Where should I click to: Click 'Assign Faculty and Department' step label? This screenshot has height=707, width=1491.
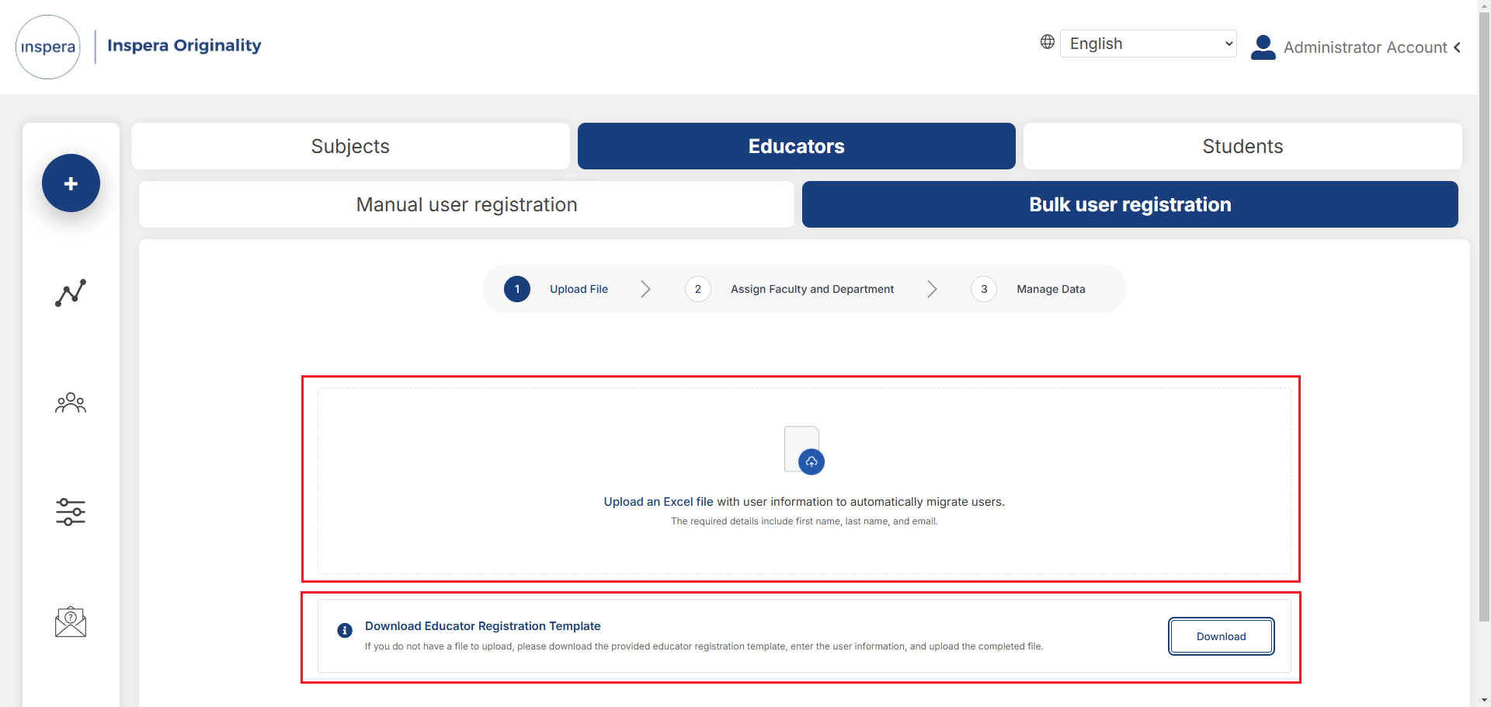pos(812,289)
